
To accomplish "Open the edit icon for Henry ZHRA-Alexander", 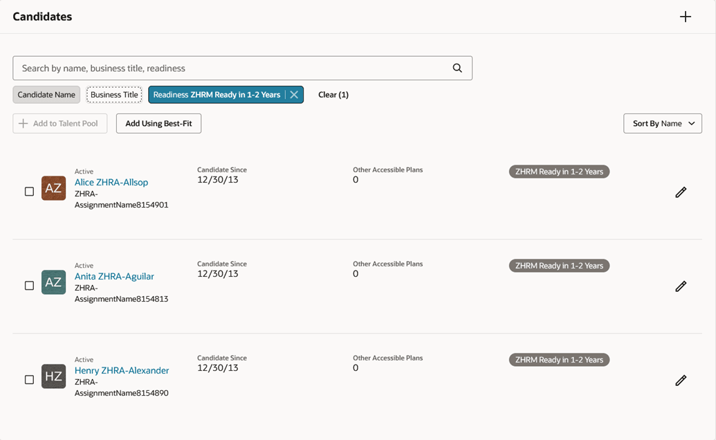I will 681,380.
